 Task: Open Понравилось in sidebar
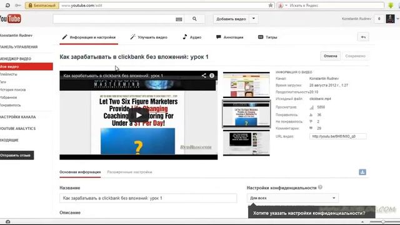(11, 105)
